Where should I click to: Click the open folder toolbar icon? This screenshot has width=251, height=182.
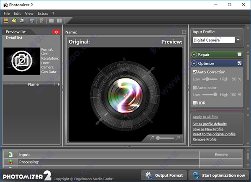14,21
